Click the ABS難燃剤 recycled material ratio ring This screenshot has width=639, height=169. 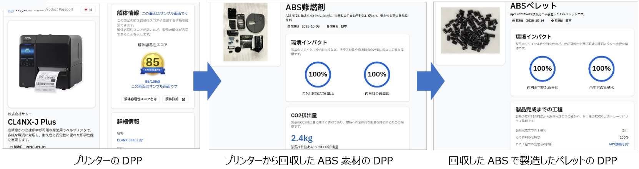(x=377, y=75)
